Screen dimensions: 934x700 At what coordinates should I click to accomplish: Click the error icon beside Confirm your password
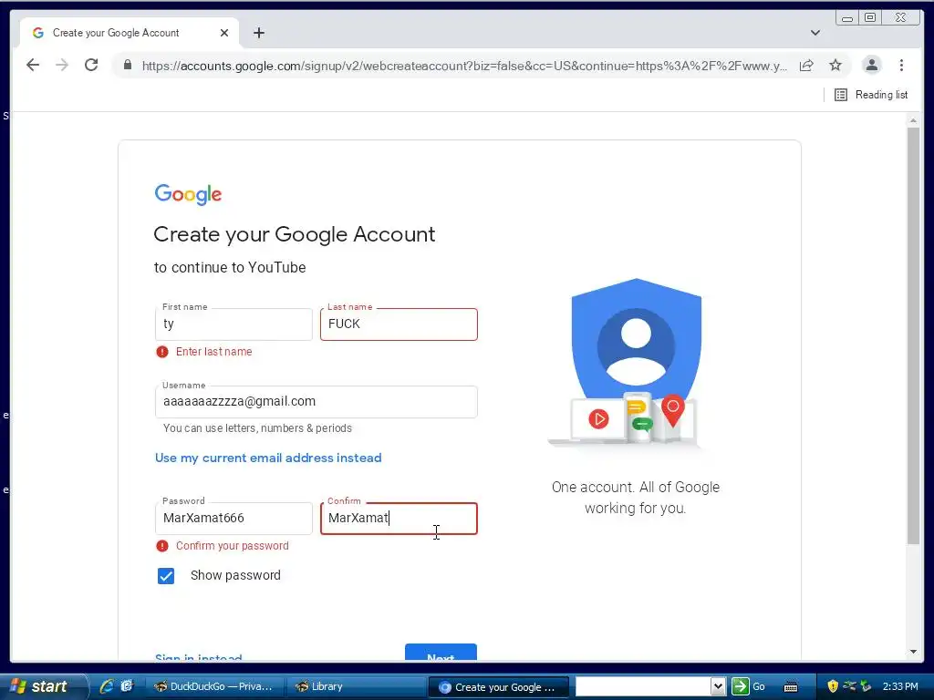point(162,546)
